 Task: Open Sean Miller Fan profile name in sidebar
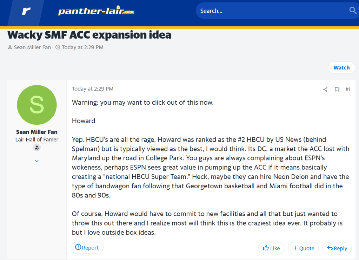[x=37, y=132]
